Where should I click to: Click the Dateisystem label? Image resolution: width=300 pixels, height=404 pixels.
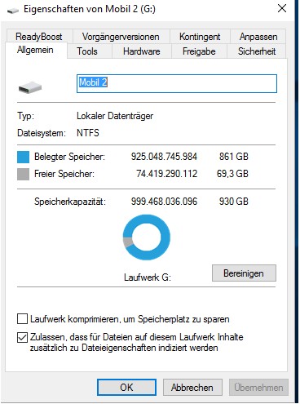[x=42, y=133]
